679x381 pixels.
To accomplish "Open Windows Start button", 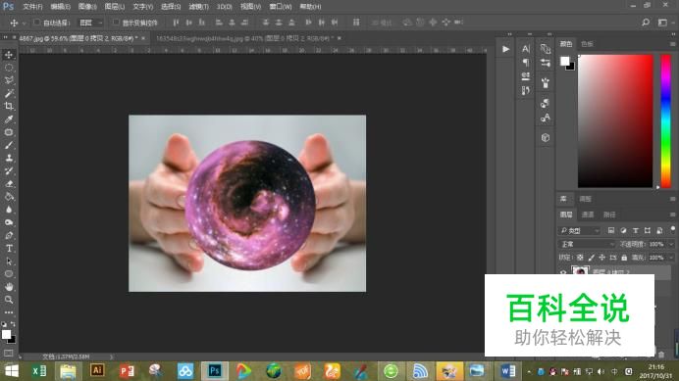I will pos(12,371).
